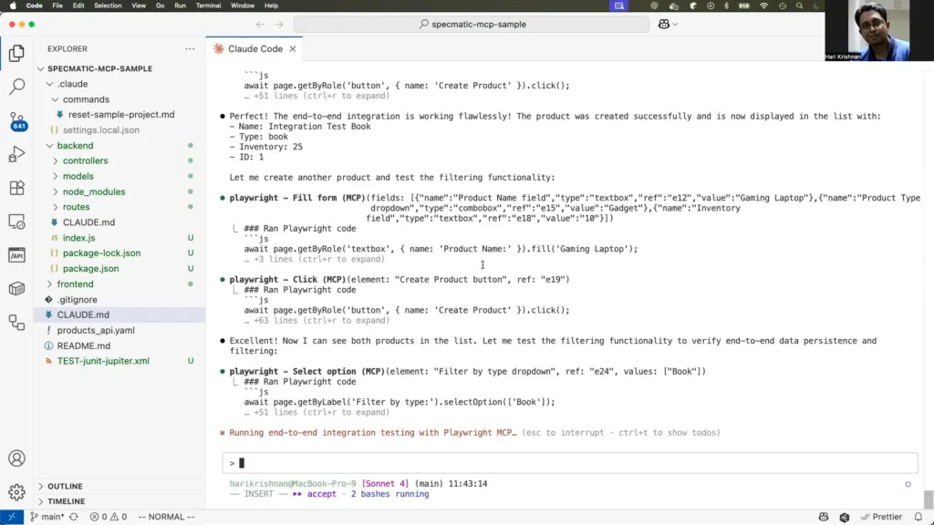934x525 pixels.
Task: Collapse the backend folder
Action: (x=75, y=145)
